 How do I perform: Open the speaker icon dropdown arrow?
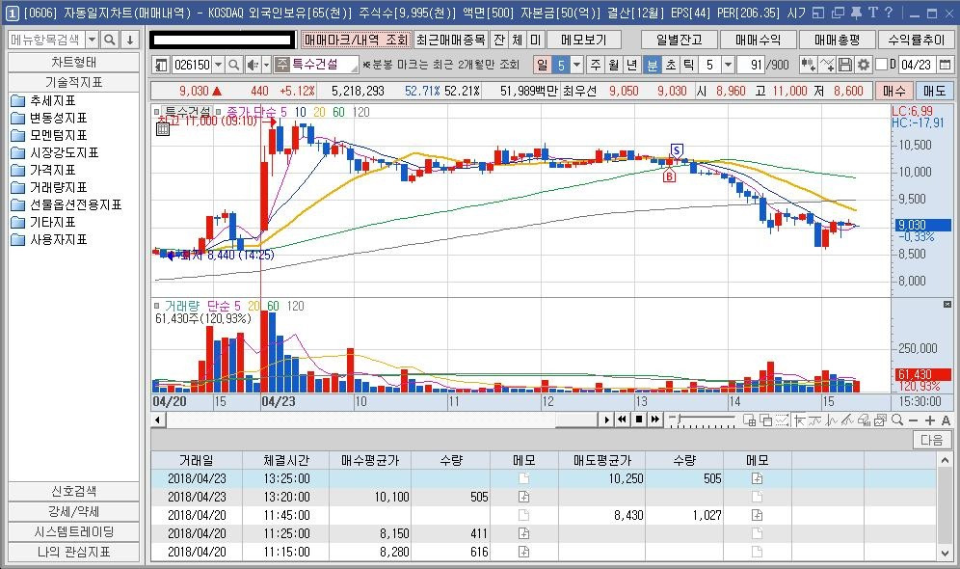(266, 65)
